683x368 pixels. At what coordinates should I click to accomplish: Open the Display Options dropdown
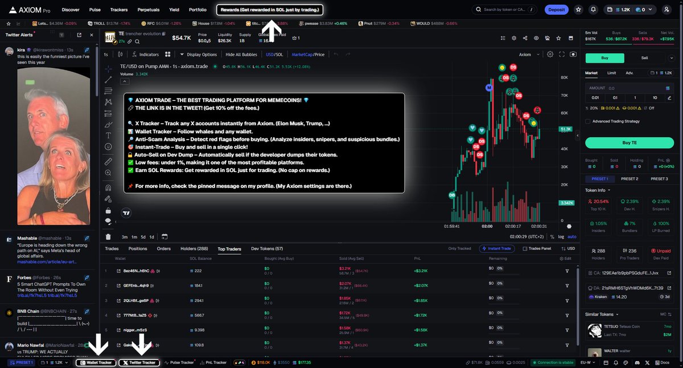[199, 55]
